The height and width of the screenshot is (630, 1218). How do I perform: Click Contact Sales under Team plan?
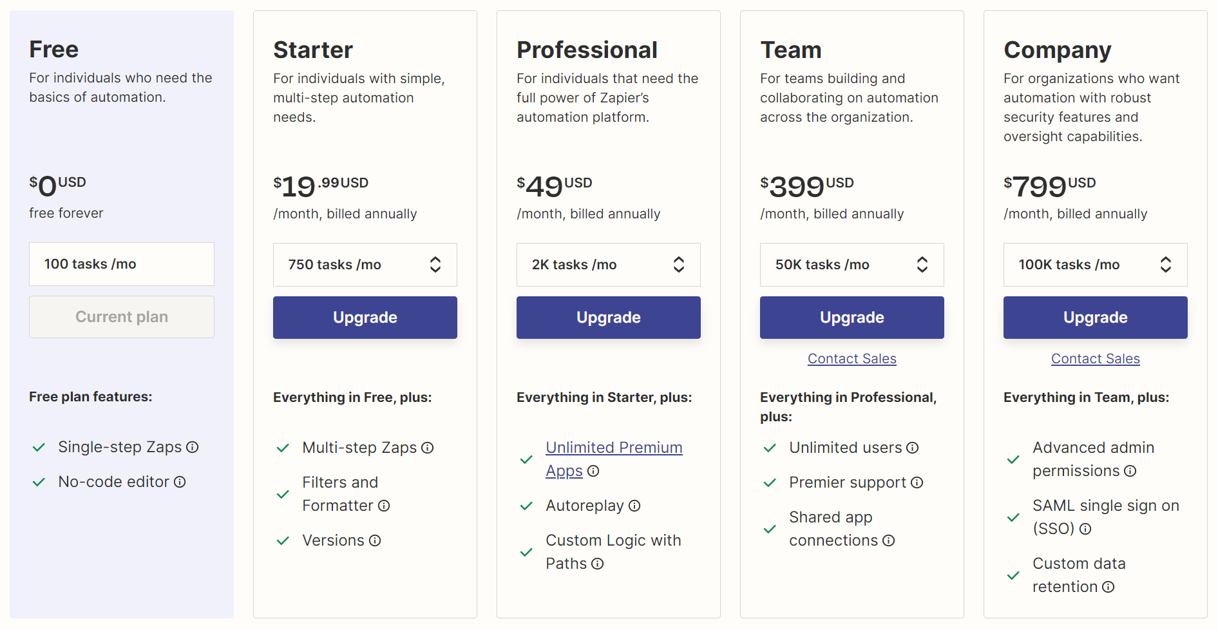pos(852,359)
